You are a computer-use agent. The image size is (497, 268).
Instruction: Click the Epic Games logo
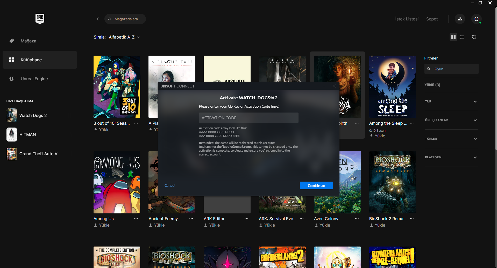click(40, 19)
